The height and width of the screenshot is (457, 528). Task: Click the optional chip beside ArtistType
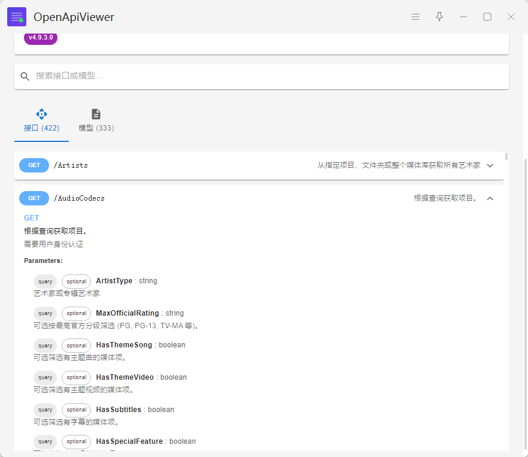coord(76,281)
